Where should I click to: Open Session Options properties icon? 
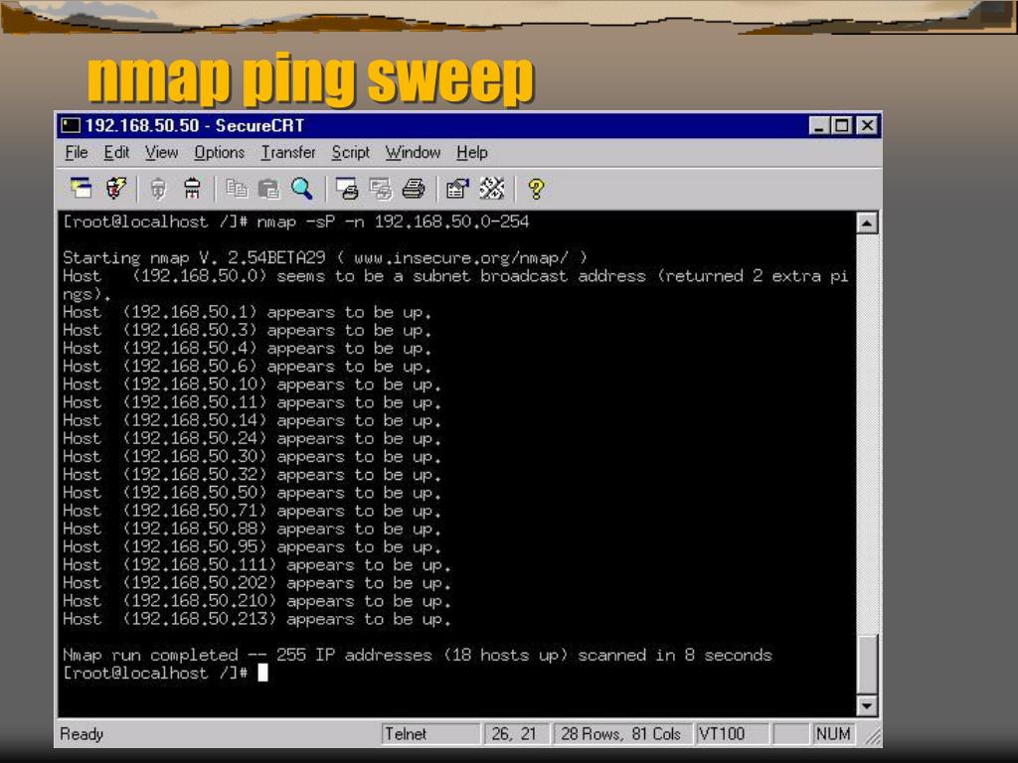[x=457, y=189]
